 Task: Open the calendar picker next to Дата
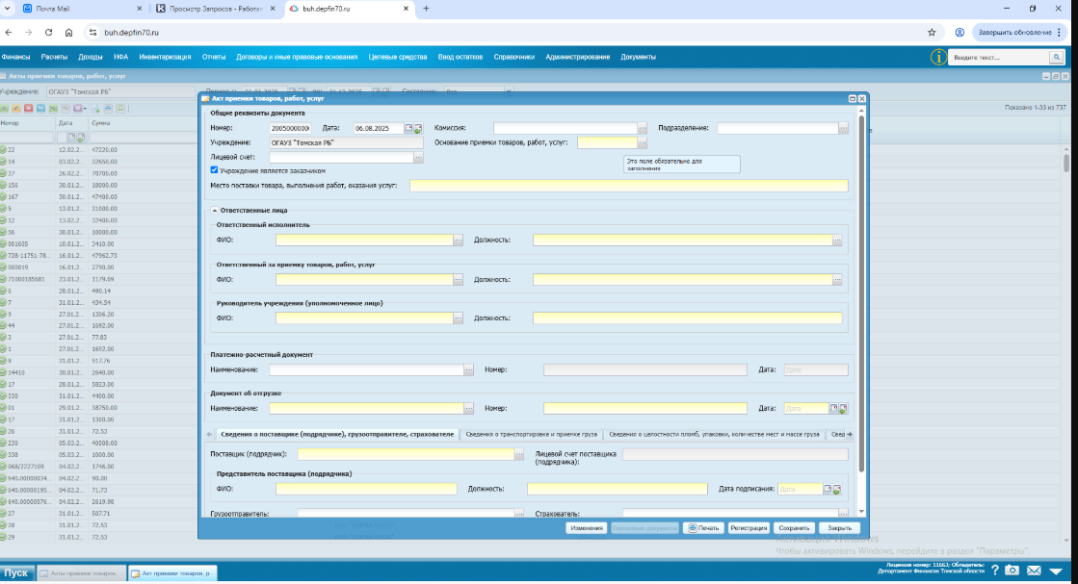[408, 128]
